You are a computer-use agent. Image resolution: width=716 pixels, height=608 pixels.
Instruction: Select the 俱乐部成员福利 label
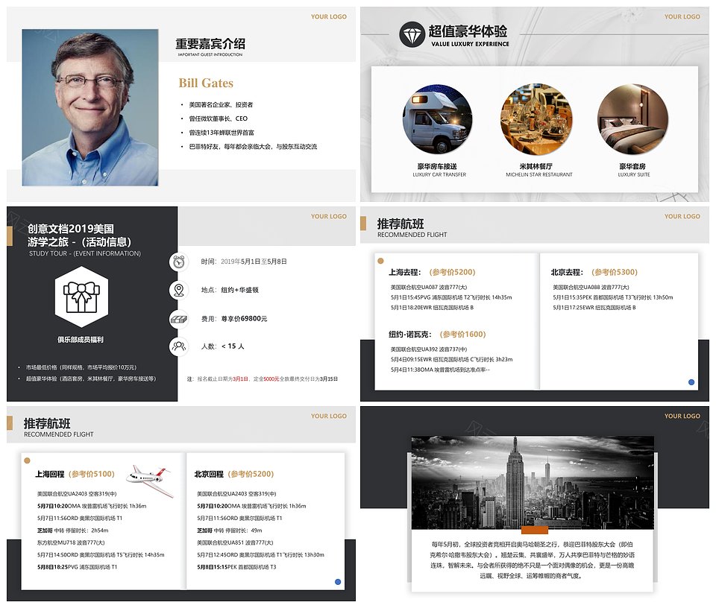click(81, 340)
